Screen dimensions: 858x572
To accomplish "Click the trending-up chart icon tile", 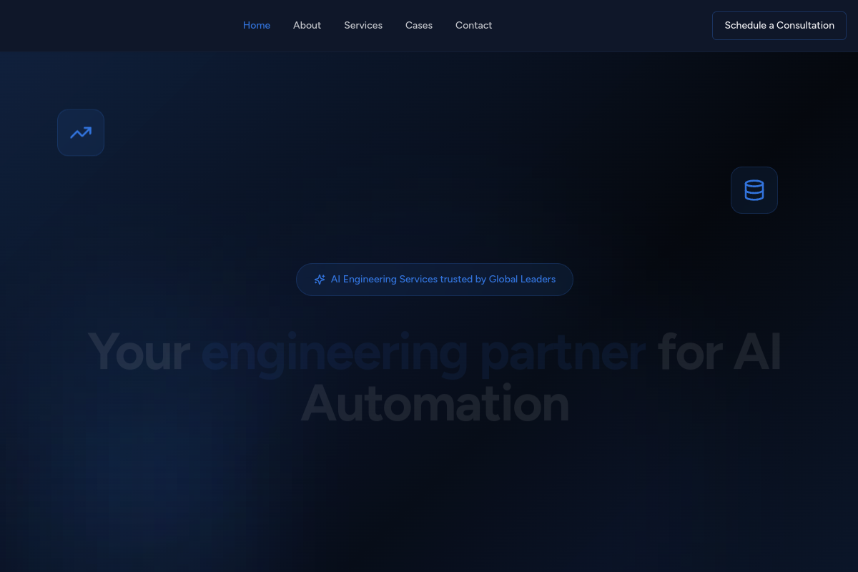I will 81,132.
